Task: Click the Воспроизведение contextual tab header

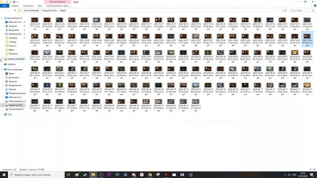Action: 57,2
